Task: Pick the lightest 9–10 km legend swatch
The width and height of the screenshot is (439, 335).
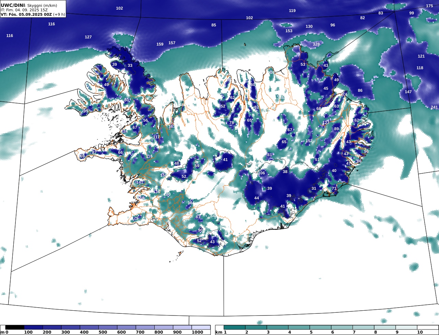Action: click(406, 327)
